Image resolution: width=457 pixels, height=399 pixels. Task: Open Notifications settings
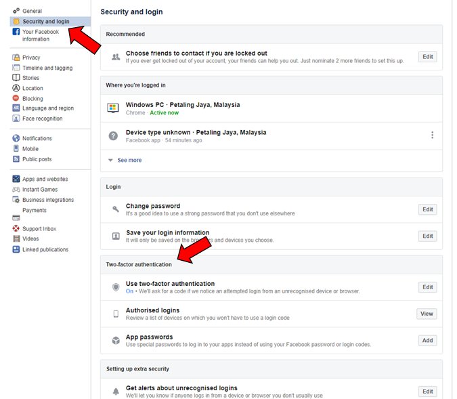(37, 138)
